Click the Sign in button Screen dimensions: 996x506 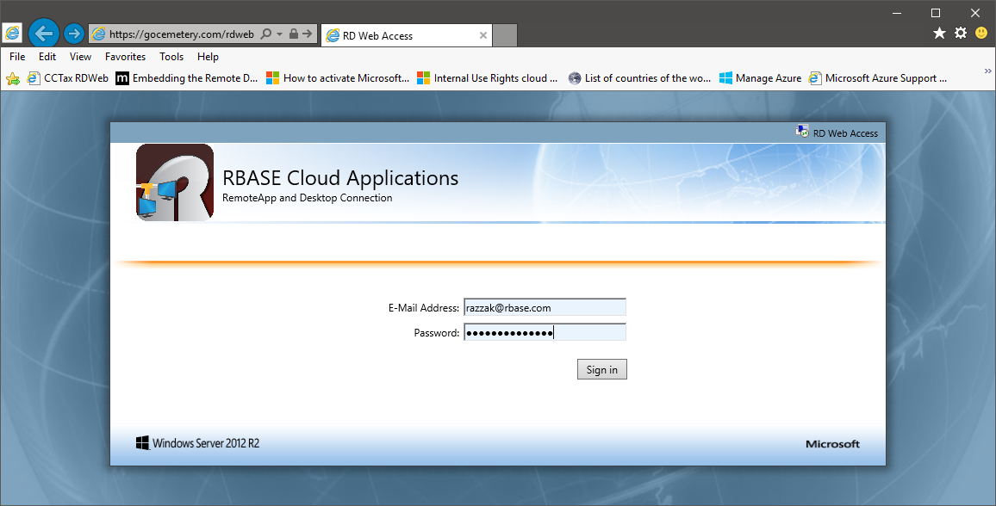click(601, 369)
